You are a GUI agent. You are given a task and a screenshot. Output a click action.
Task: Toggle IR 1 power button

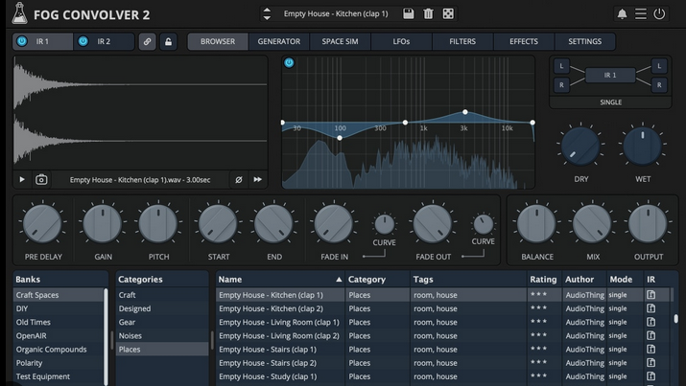[x=21, y=41]
